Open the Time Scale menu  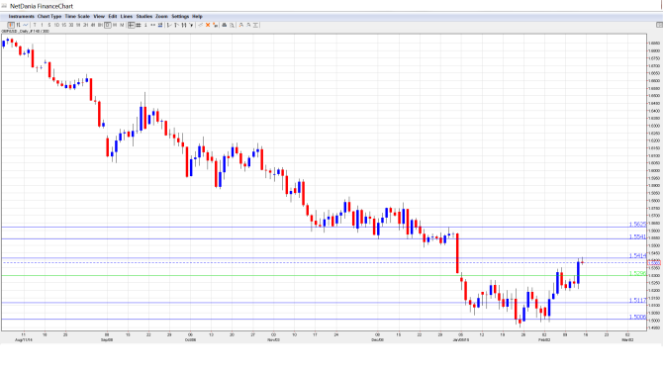pyautogui.click(x=77, y=16)
